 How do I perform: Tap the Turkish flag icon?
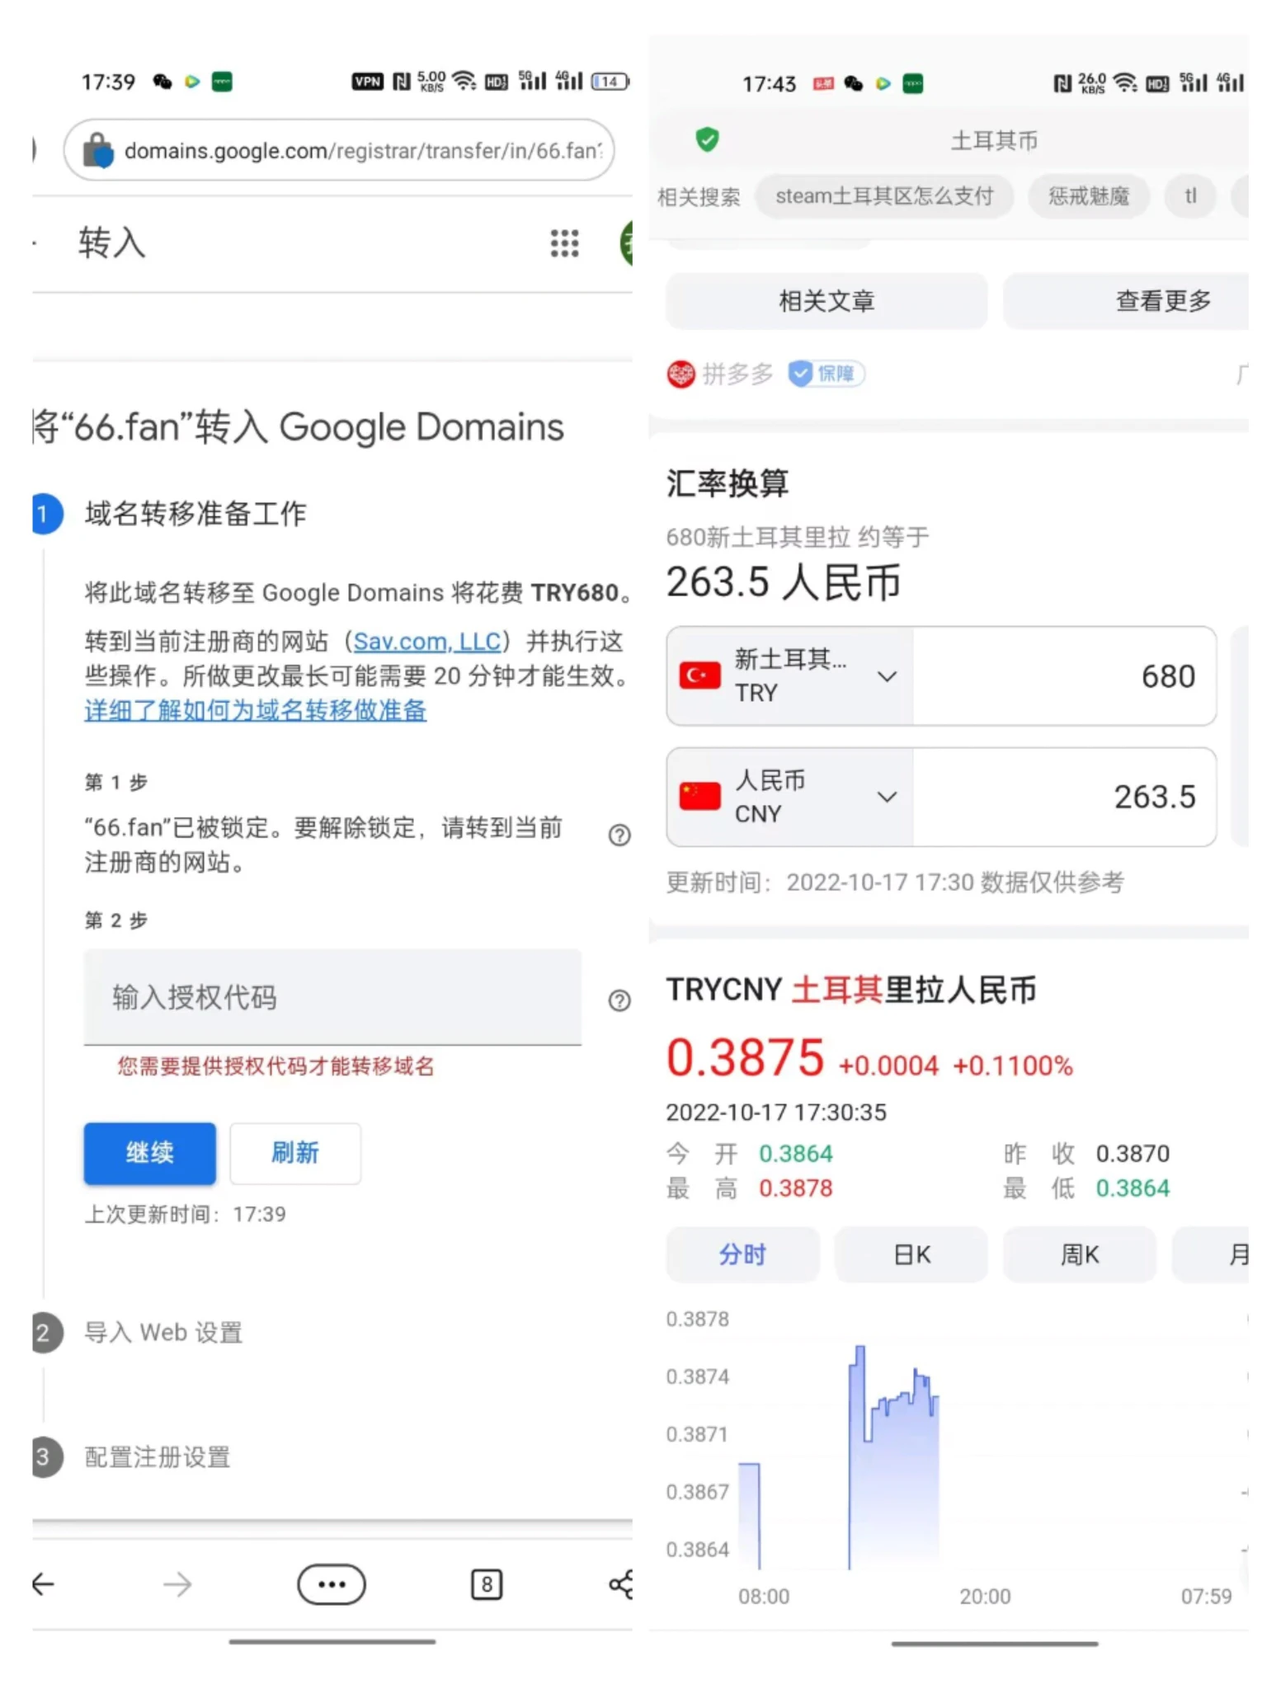(x=699, y=675)
